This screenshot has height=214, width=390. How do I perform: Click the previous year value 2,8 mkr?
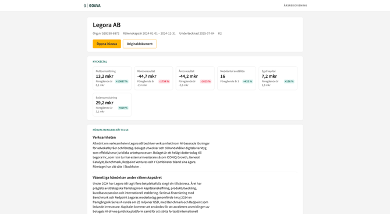266,85
